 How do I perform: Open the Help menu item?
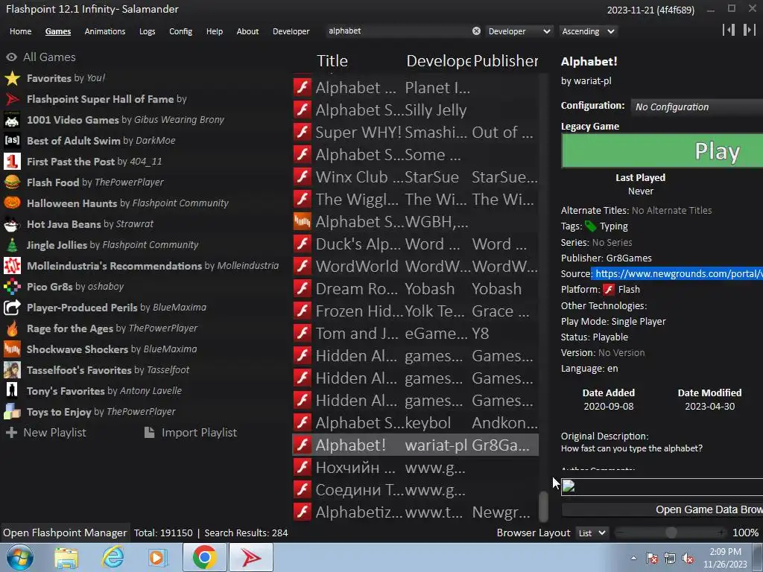(214, 31)
